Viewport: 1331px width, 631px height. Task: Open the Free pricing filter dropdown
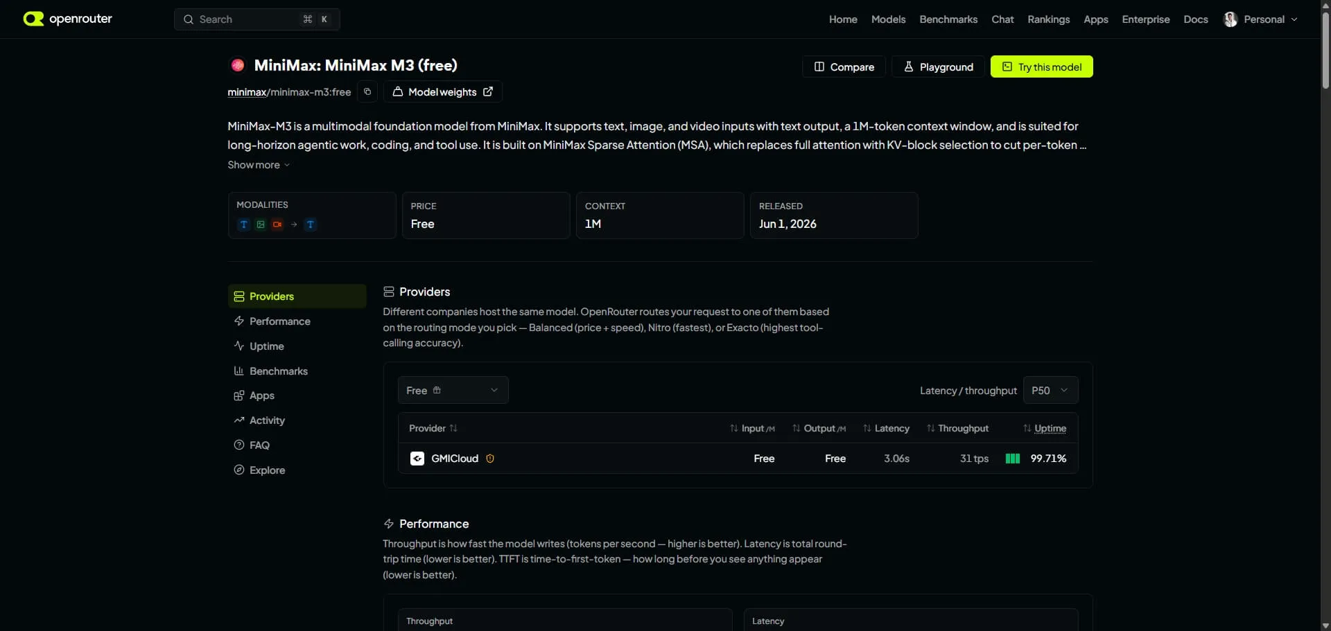453,390
